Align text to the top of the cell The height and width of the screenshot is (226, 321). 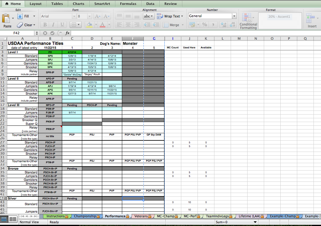coord(119,16)
